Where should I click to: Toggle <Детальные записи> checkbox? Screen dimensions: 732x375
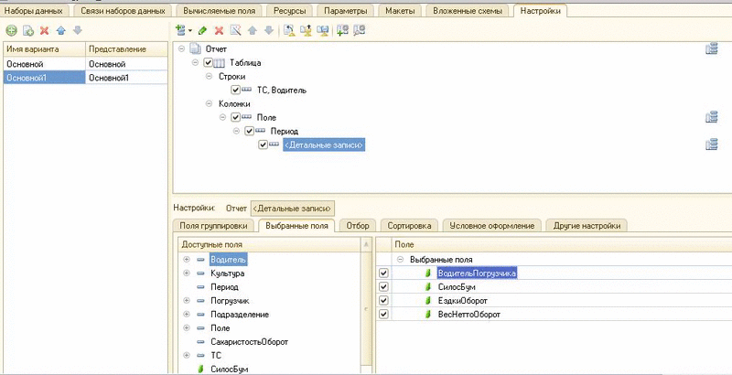[263, 145]
